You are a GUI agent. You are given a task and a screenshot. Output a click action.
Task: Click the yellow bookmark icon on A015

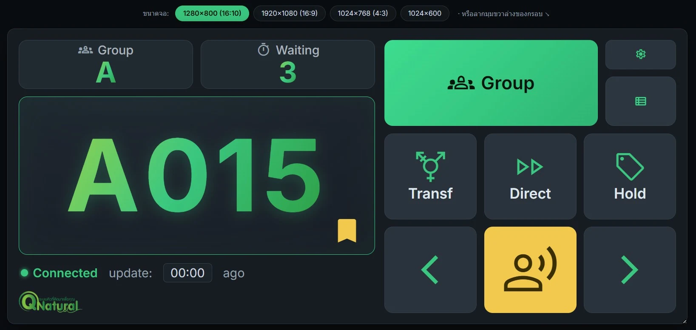point(347,231)
